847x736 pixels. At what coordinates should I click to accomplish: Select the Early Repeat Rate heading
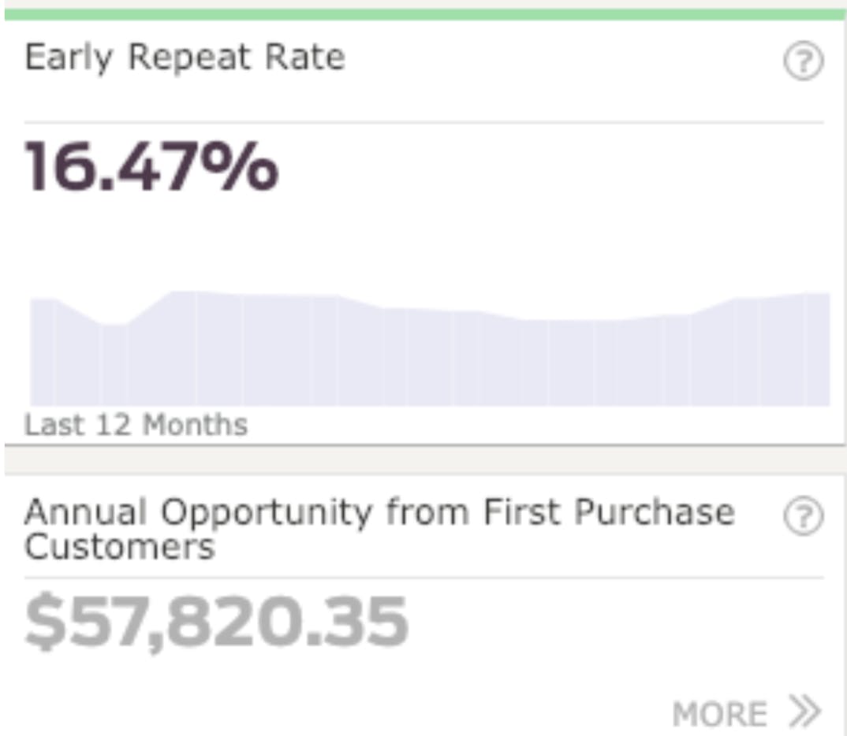[x=185, y=58]
